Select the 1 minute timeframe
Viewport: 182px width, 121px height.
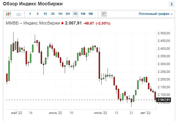[x=30, y=14]
